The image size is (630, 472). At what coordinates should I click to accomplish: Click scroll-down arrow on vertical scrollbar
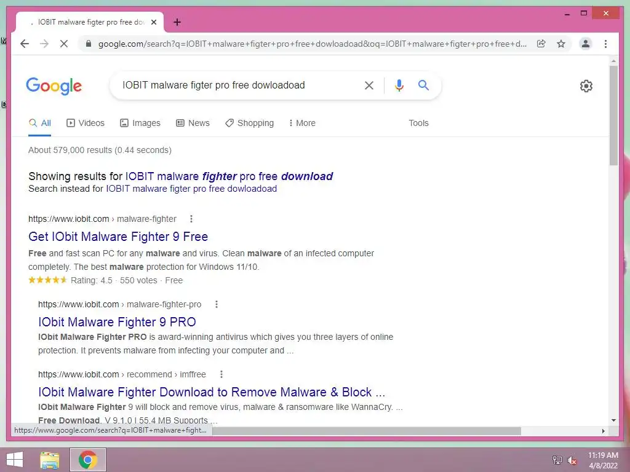coord(613,420)
